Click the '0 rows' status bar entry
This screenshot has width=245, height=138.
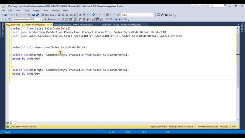(x=233, y=127)
